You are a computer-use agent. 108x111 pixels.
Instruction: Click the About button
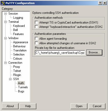coord(10,106)
